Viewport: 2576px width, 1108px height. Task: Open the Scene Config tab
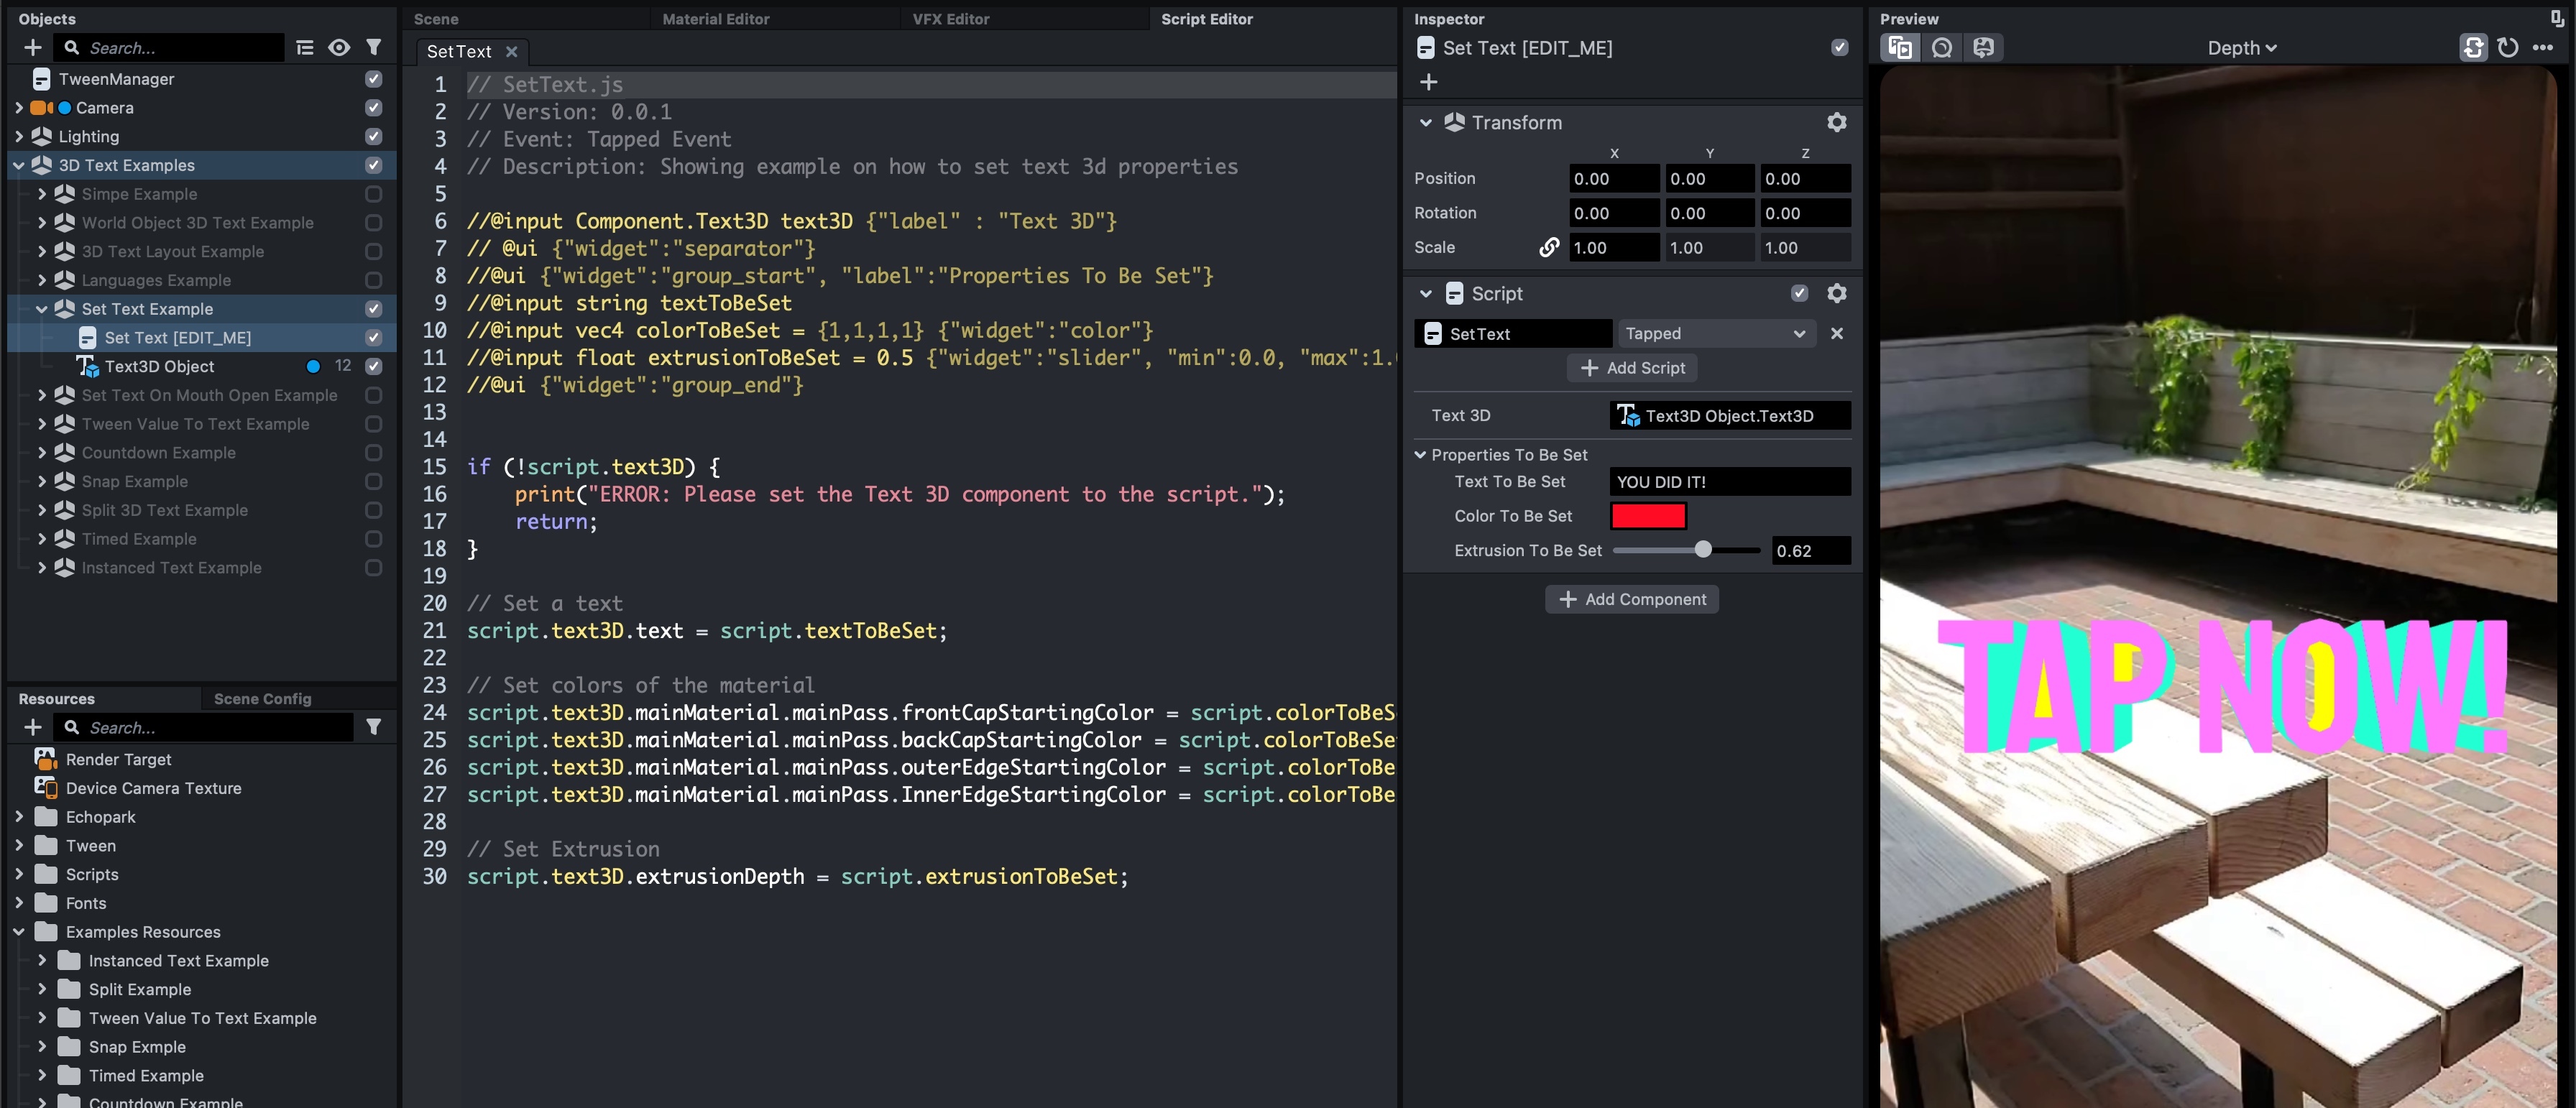[x=262, y=699]
